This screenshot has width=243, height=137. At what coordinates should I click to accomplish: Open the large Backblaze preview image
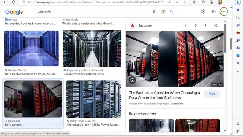pos(175,59)
